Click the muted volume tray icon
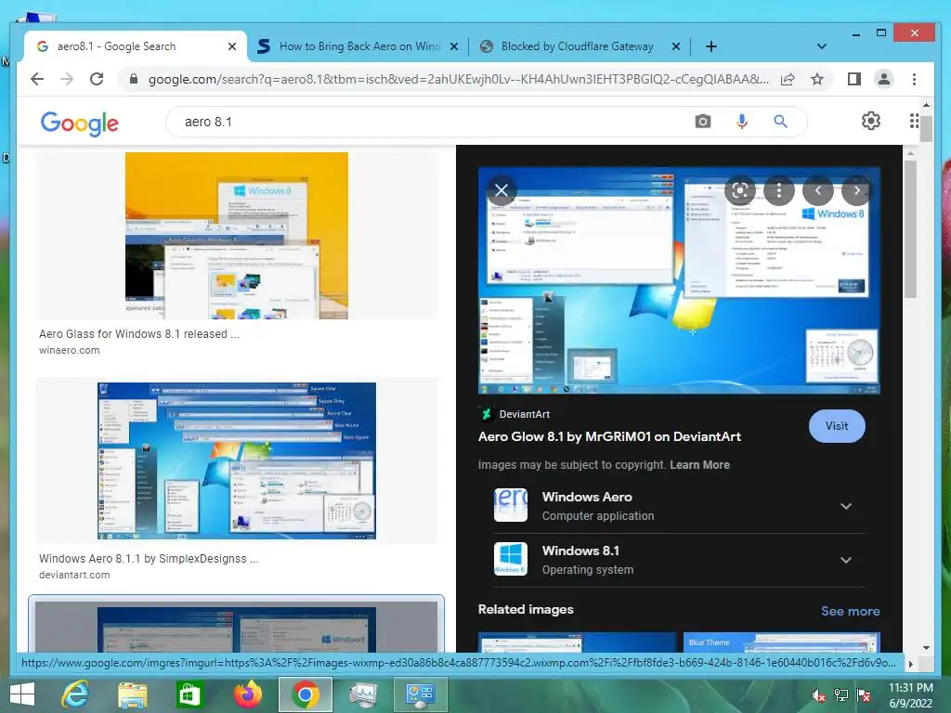This screenshot has width=951, height=713. pyautogui.click(x=819, y=695)
